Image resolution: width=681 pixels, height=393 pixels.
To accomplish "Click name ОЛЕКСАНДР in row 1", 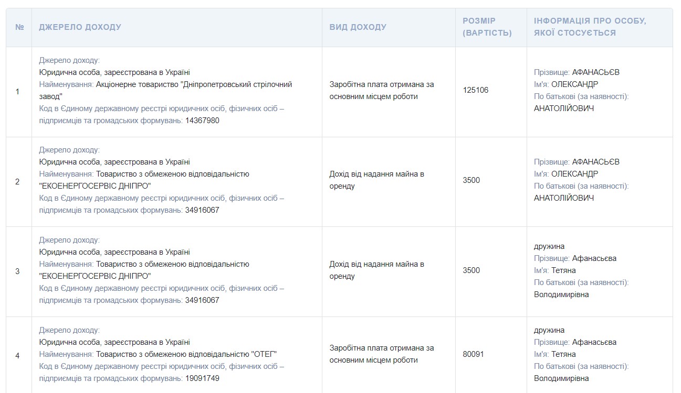I will pos(574,84).
